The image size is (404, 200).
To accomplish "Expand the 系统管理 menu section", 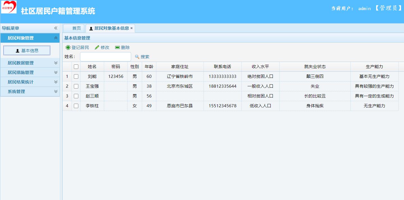I will [x=30, y=91].
